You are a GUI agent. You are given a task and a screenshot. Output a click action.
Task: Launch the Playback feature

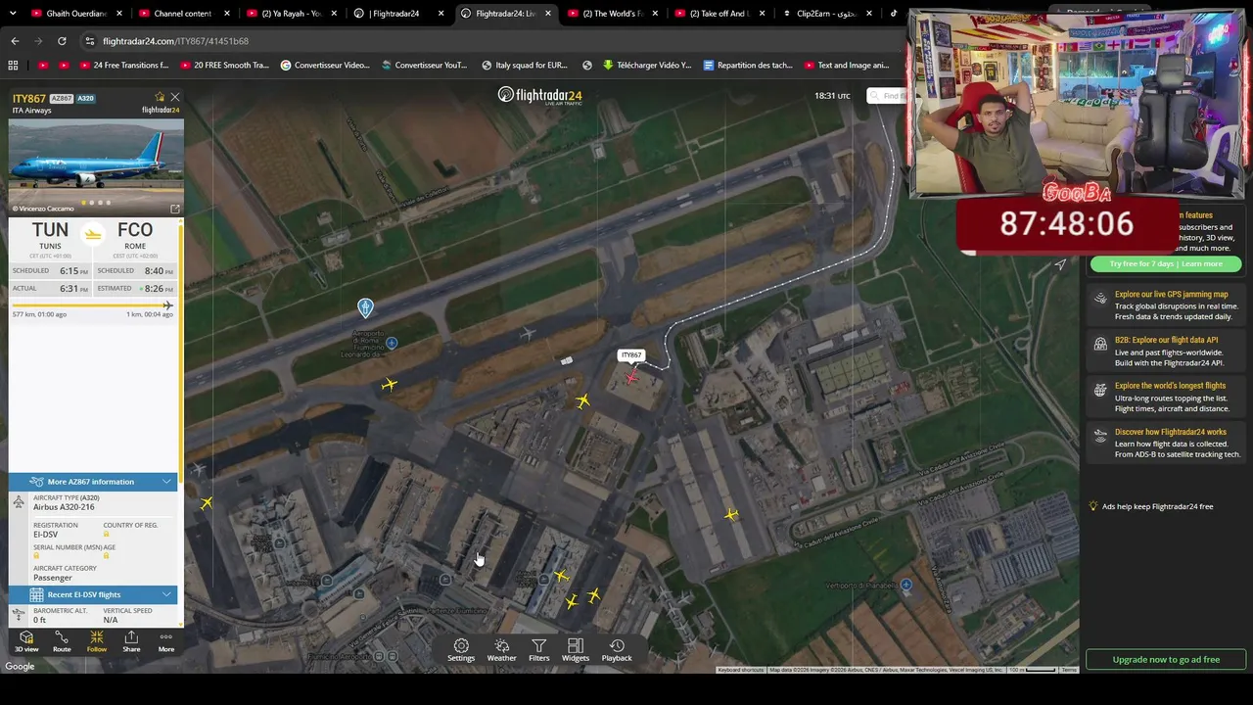[x=617, y=650]
